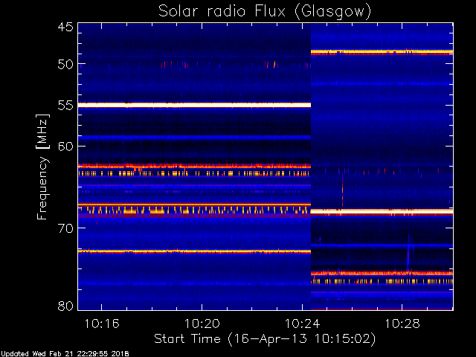Click the '10:24' time tick label
This screenshot has height=357, width=476.
pyautogui.click(x=303, y=324)
